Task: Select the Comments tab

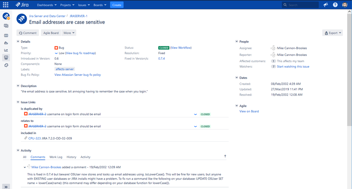Action: tap(38, 157)
